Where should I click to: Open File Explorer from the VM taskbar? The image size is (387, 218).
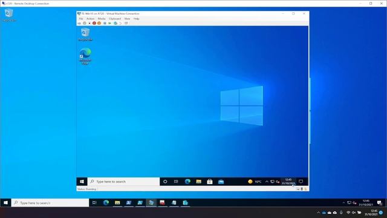coord(199,182)
